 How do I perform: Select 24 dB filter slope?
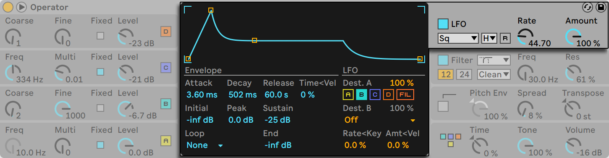[464, 75]
